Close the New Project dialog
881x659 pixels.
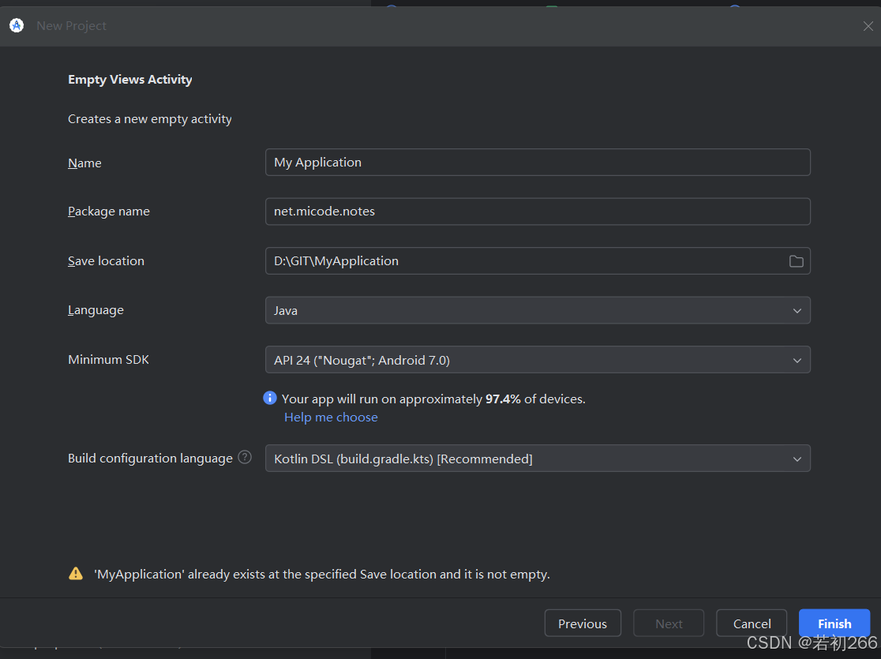click(x=868, y=26)
